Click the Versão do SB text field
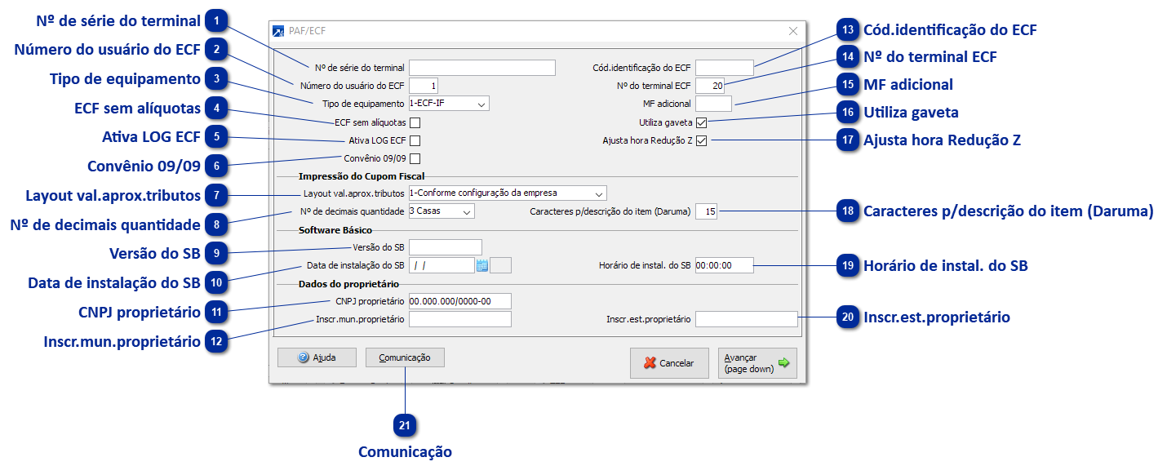1167x475 pixels. click(446, 246)
